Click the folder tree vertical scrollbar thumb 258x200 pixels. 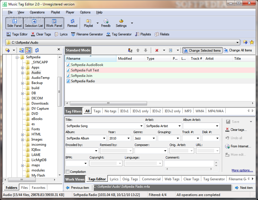coord(59,92)
